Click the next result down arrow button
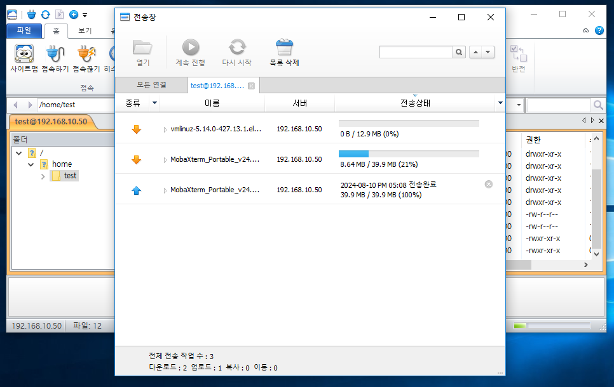 (x=488, y=52)
